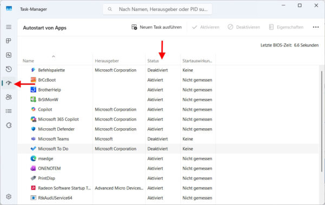Viewport: 325px width, 205px height.
Task: Select the ONENOTEM entry name
Action: pos(49,168)
